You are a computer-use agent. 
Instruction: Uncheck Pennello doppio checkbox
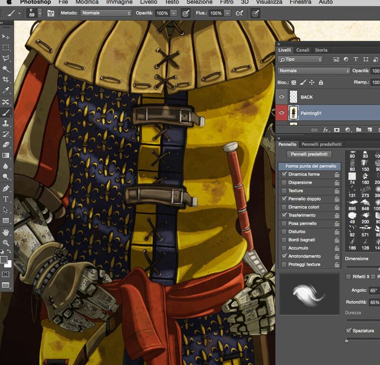284,199
